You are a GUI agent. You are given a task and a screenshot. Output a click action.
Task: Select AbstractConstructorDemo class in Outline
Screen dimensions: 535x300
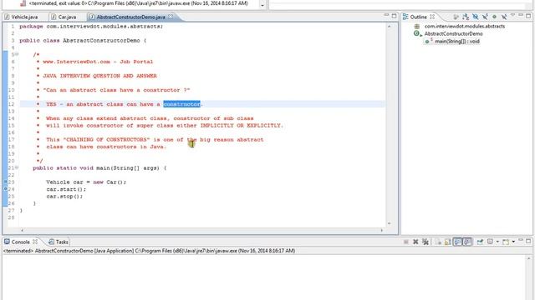pyautogui.click(x=453, y=33)
